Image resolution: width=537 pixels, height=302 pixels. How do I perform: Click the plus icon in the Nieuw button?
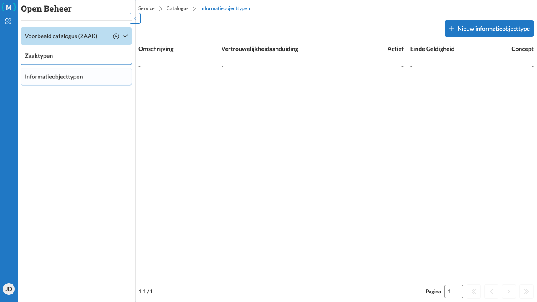point(451,29)
